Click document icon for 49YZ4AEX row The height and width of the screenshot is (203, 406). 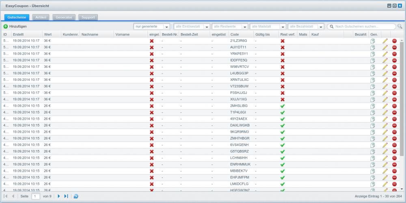coord(373,119)
